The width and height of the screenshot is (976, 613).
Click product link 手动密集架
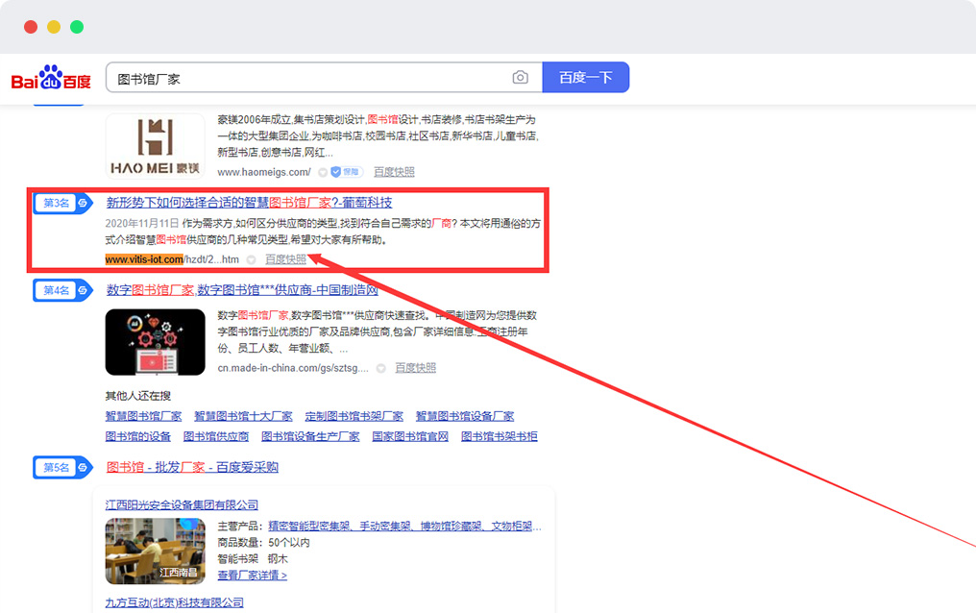coord(385,527)
